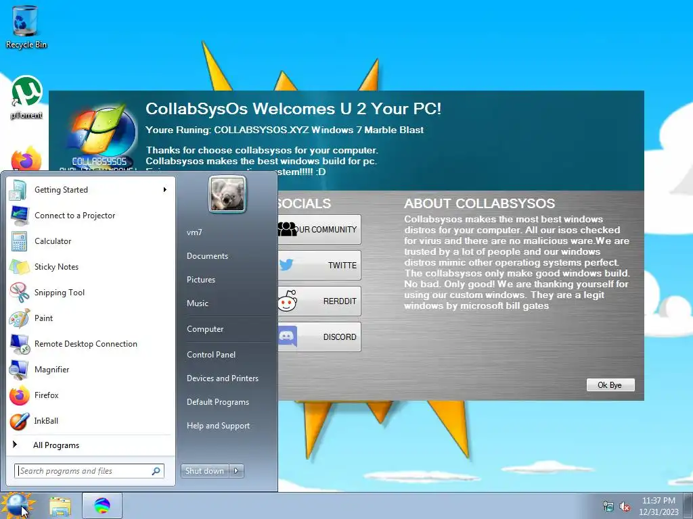Click the taskbar clock showing 11:37 PM
693x519 pixels.
point(658,506)
